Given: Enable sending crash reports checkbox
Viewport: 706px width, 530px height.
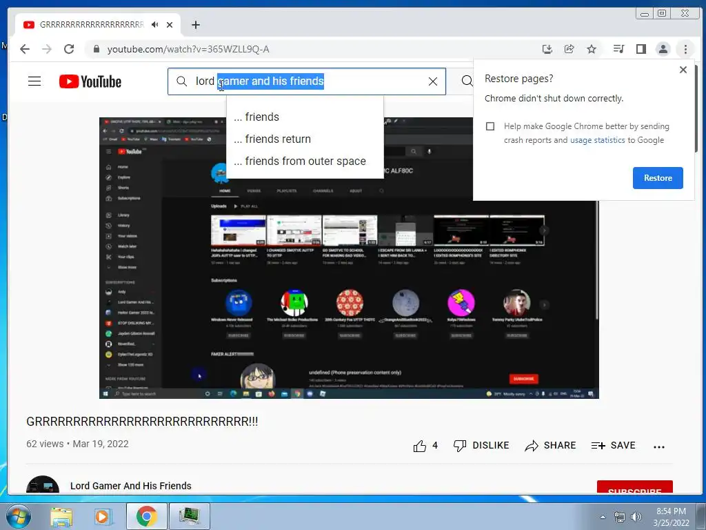Looking at the screenshot, I should coord(490,126).
